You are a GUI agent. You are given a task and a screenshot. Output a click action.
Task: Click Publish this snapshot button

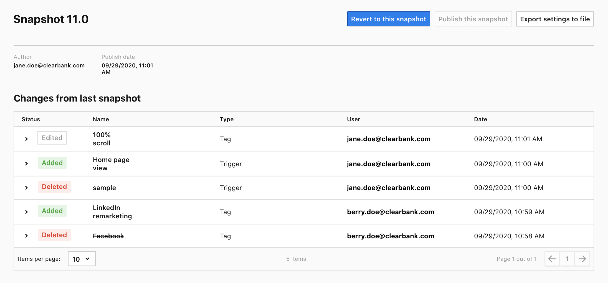pyautogui.click(x=473, y=19)
